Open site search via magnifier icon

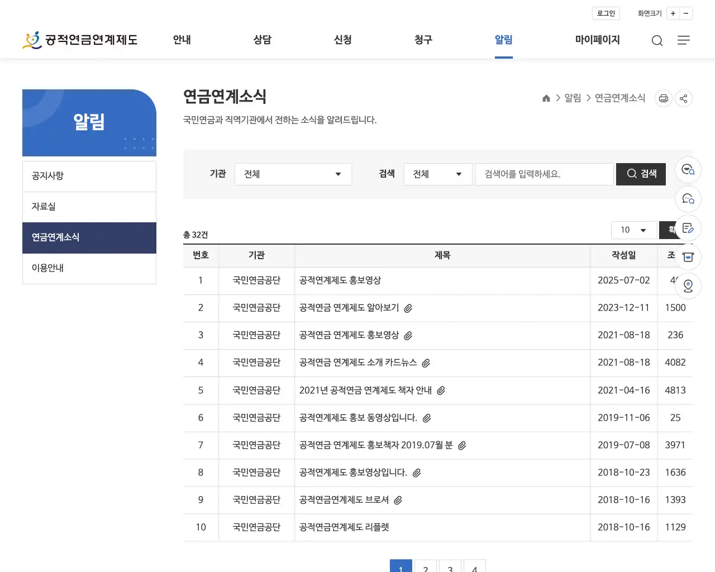point(657,40)
